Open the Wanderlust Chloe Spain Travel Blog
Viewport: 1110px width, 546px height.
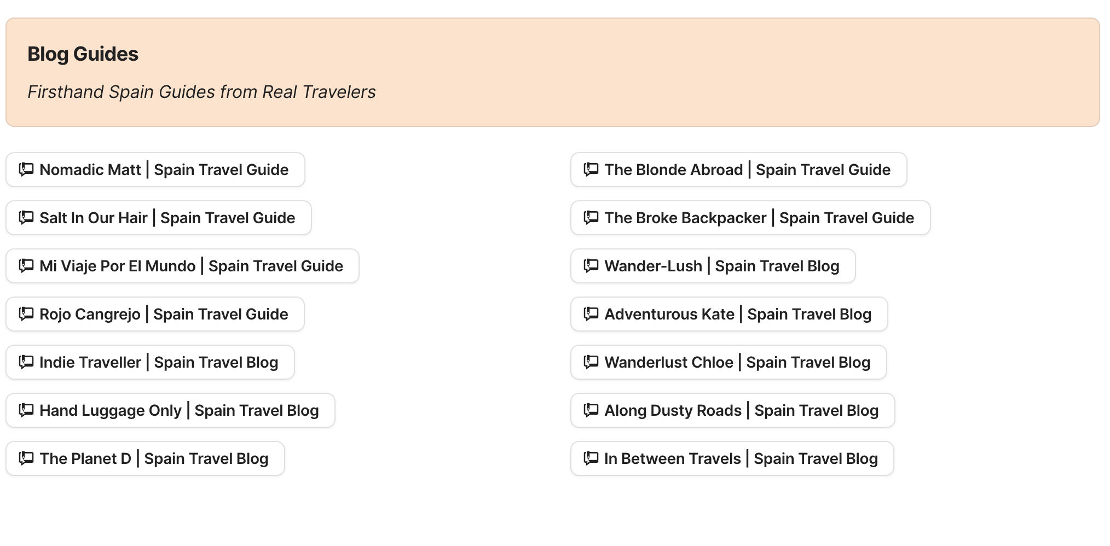tap(728, 363)
